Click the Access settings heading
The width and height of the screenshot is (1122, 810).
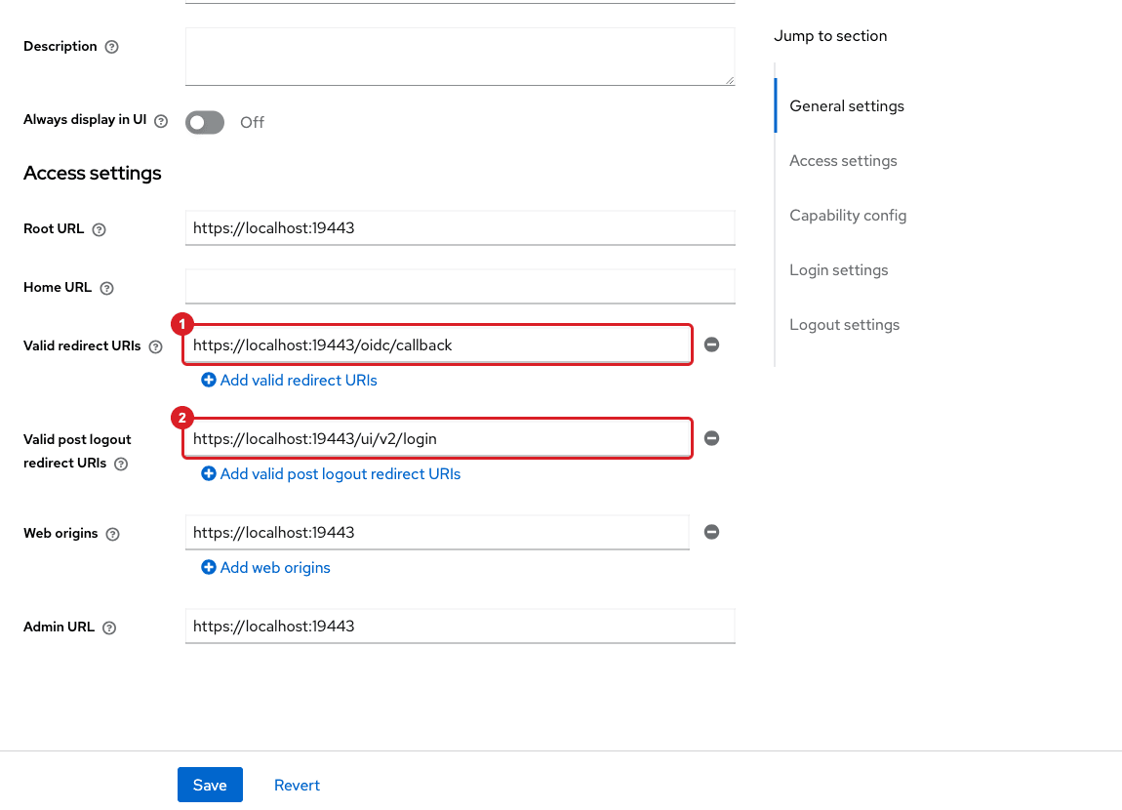[93, 173]
